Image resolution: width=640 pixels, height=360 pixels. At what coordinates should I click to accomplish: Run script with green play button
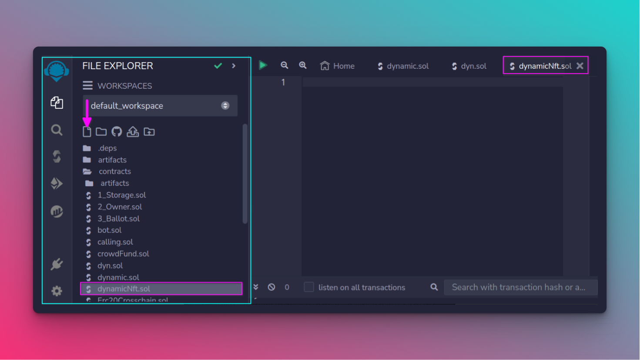click(x=263, y=65)
